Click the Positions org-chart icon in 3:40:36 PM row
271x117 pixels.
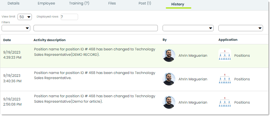(x=225, y=79)
